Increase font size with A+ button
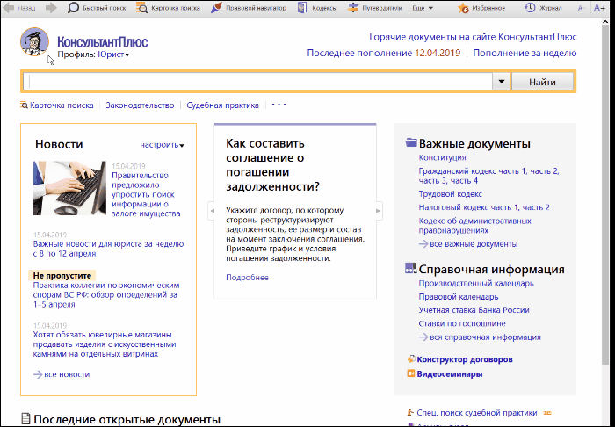This screenshot has height=427, width=615. pos(599,8)
